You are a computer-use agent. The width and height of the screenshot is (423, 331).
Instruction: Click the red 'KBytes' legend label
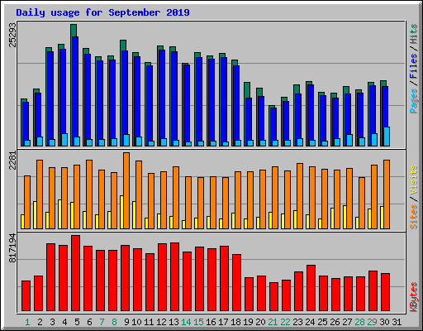414,297
